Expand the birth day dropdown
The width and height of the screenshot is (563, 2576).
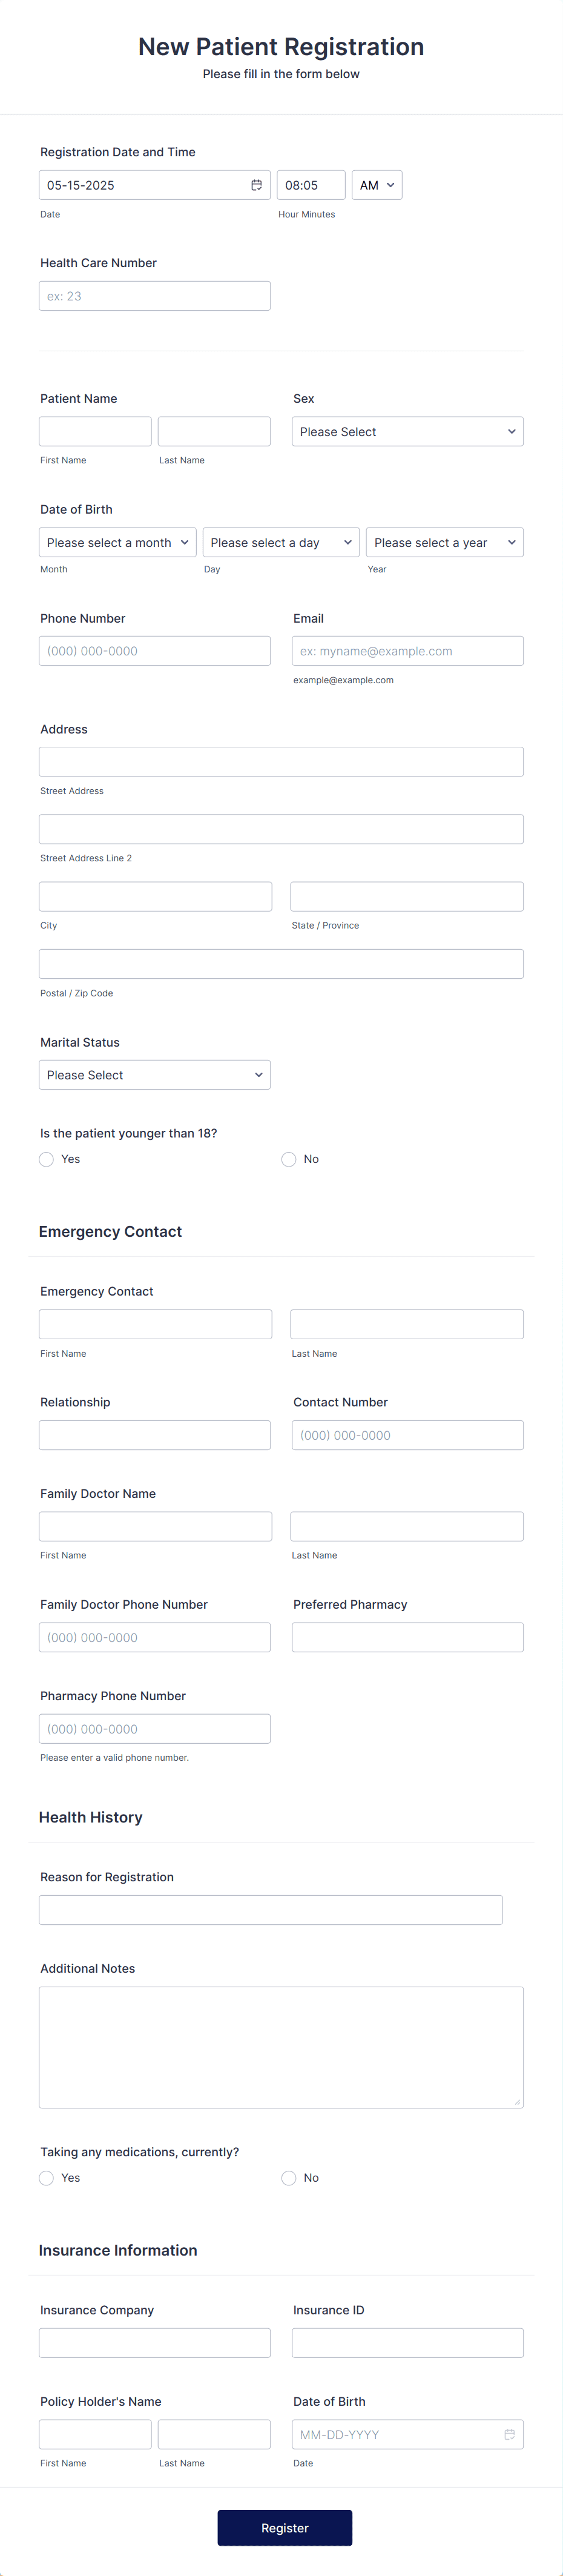tap(281, 542)
